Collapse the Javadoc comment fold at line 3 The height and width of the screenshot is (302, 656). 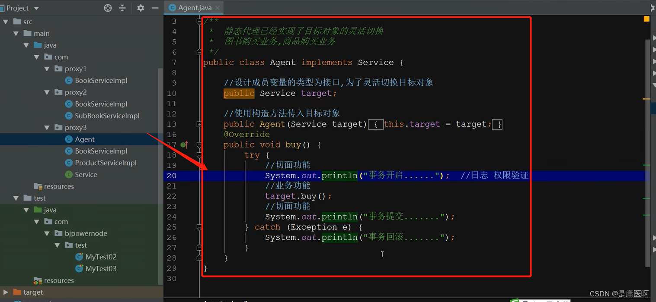tap(199, 21)
